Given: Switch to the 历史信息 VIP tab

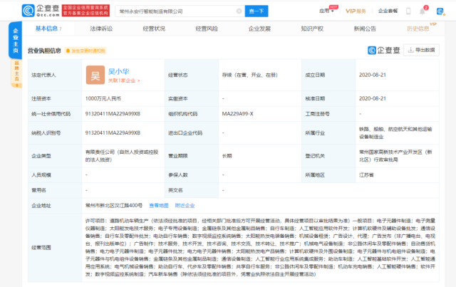Looking at the screenshot, I should coord(418,28).
